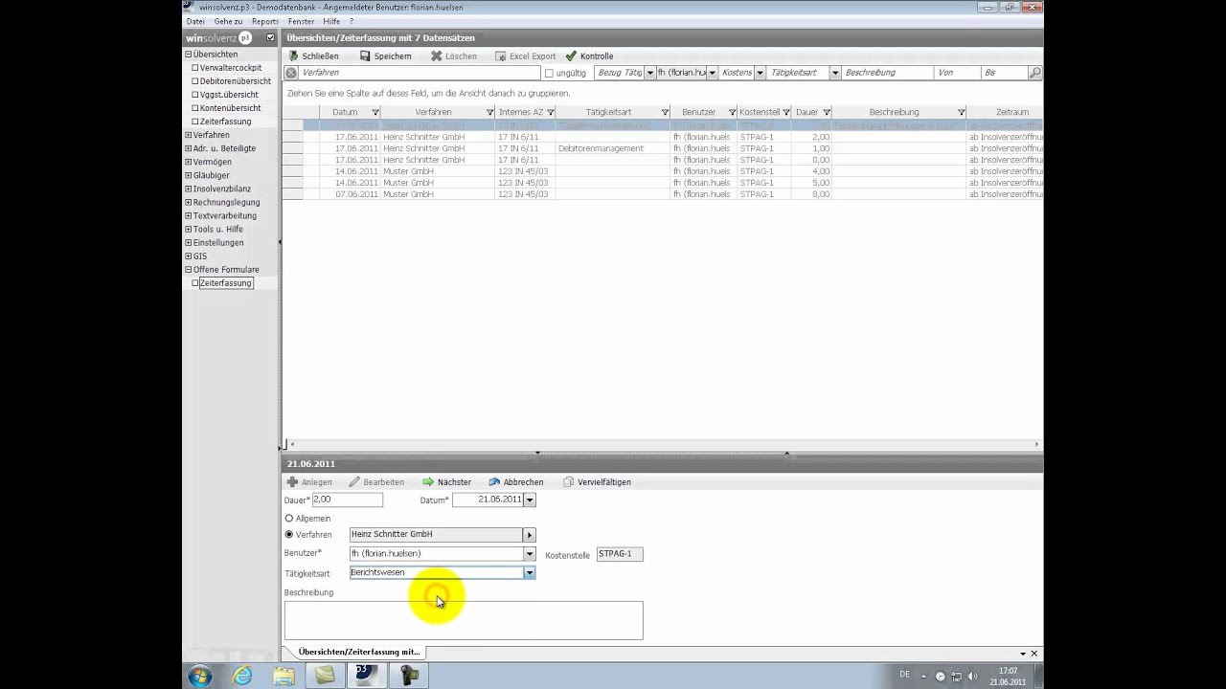
Task: Click the Löschen delete icon
Action: [436, 56]
